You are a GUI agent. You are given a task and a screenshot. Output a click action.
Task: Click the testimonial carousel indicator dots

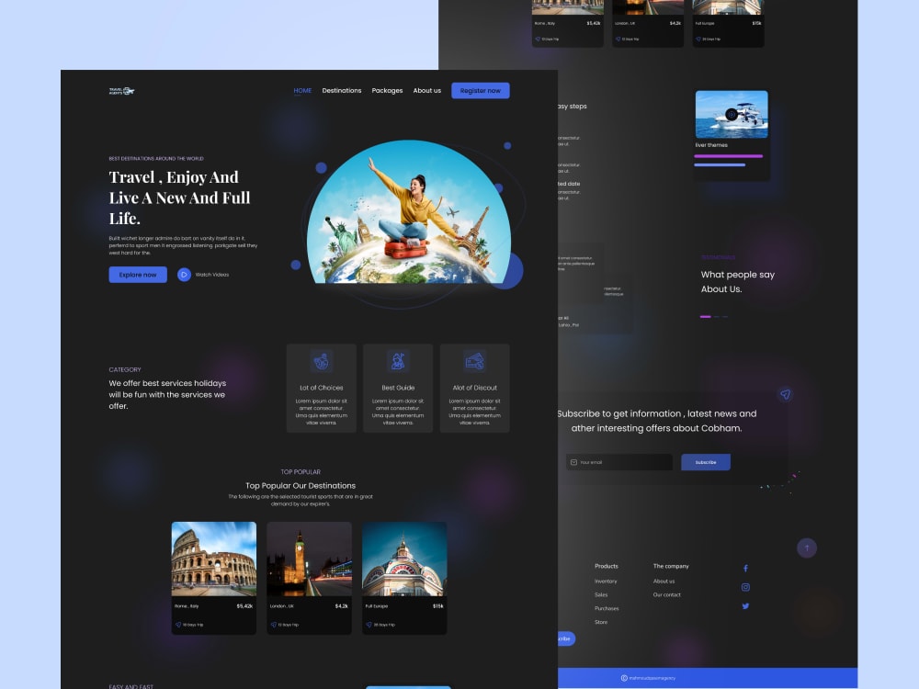714,316
